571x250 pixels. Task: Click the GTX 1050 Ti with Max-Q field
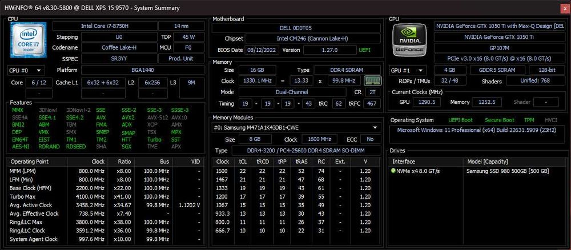500,26
